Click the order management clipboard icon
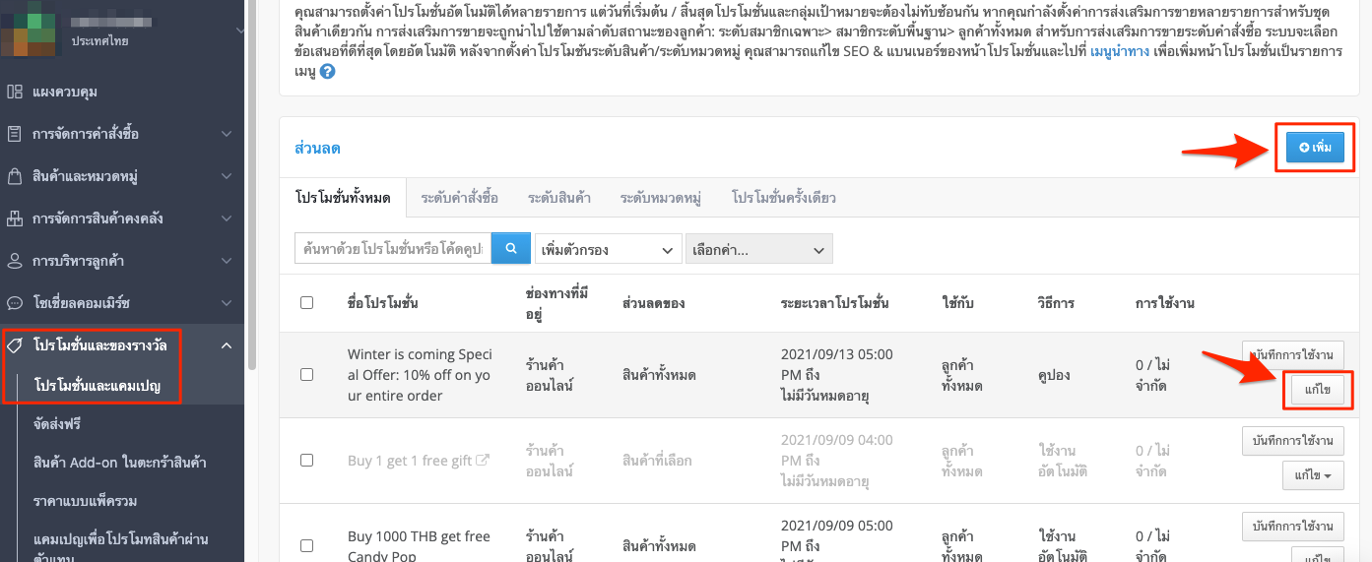The height and width of the screenshot is (562, 1372). tap(15, 134)
